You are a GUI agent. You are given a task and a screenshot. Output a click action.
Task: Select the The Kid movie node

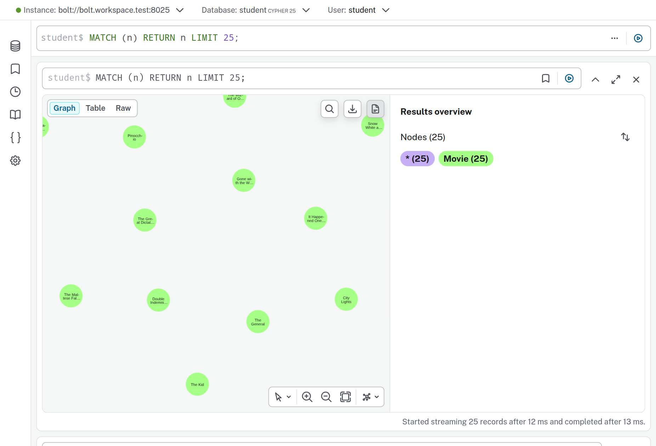pyautogui.click(x=197, y=384)
